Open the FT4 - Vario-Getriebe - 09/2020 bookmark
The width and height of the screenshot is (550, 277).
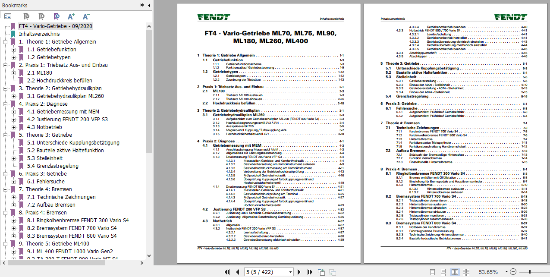point(56,26)
